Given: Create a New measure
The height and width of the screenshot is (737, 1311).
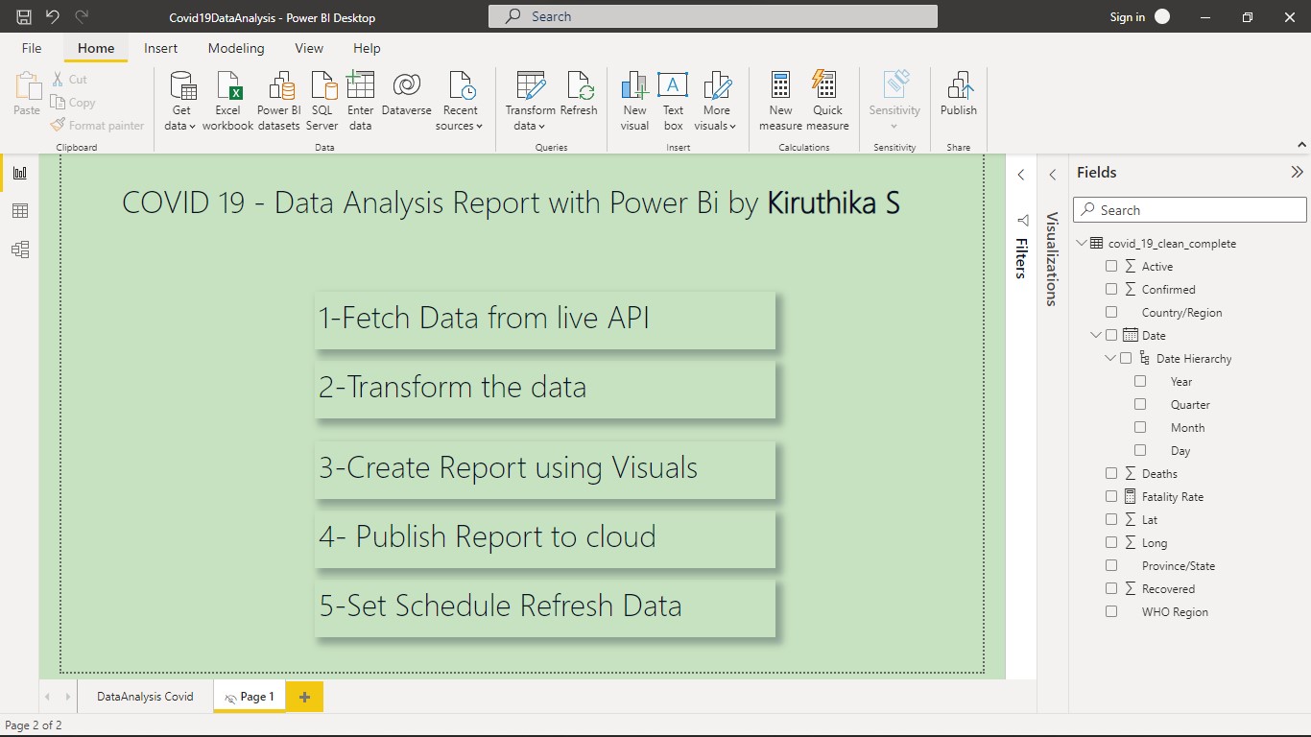Looking at the screenshot, I should [780, 101].
